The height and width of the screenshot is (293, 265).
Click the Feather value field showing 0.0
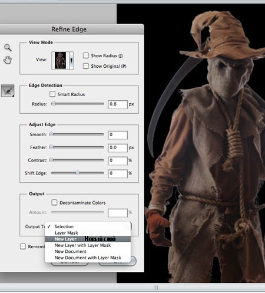(118, 148)
